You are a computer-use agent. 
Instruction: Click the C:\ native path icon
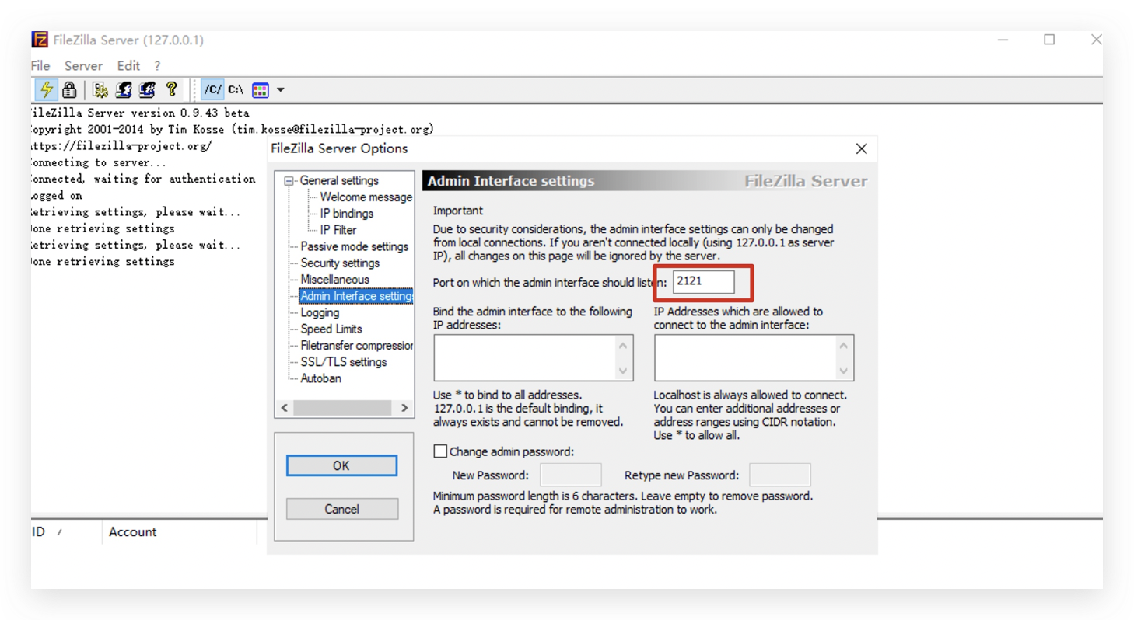tap(235, 89)
